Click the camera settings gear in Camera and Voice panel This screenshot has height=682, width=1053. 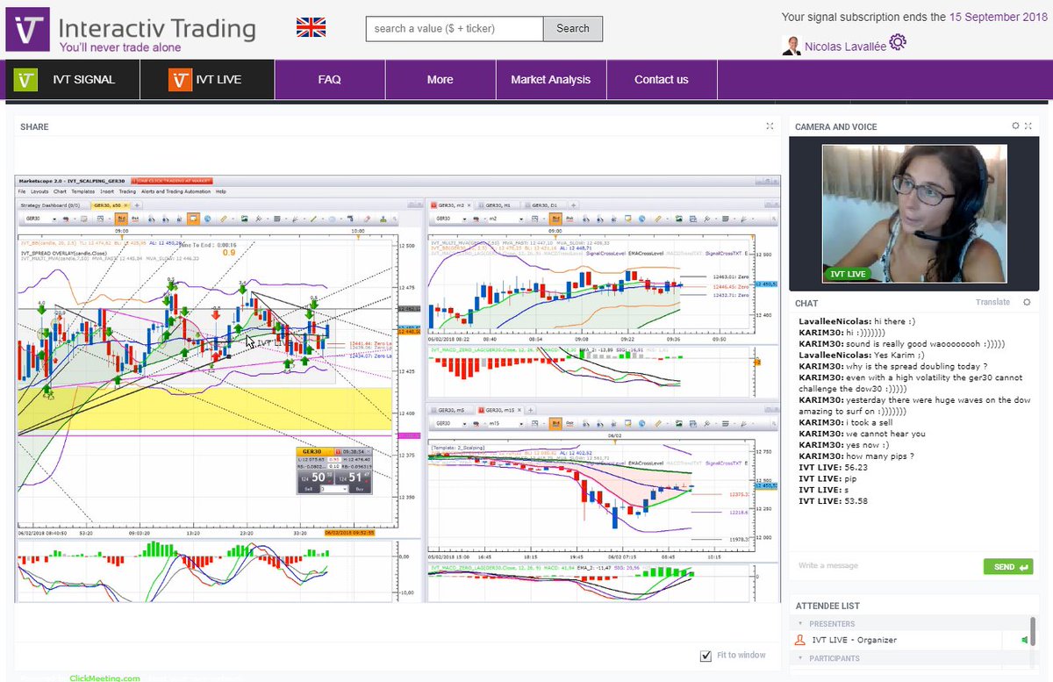[1014, 126]
